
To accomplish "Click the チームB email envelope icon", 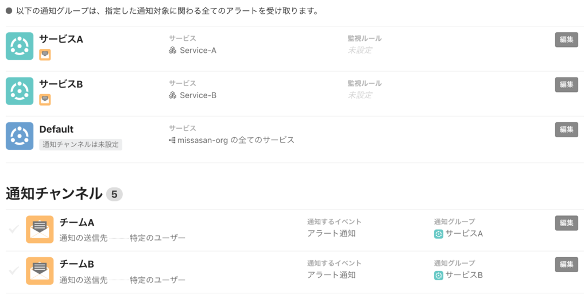I will pos(40,271).
